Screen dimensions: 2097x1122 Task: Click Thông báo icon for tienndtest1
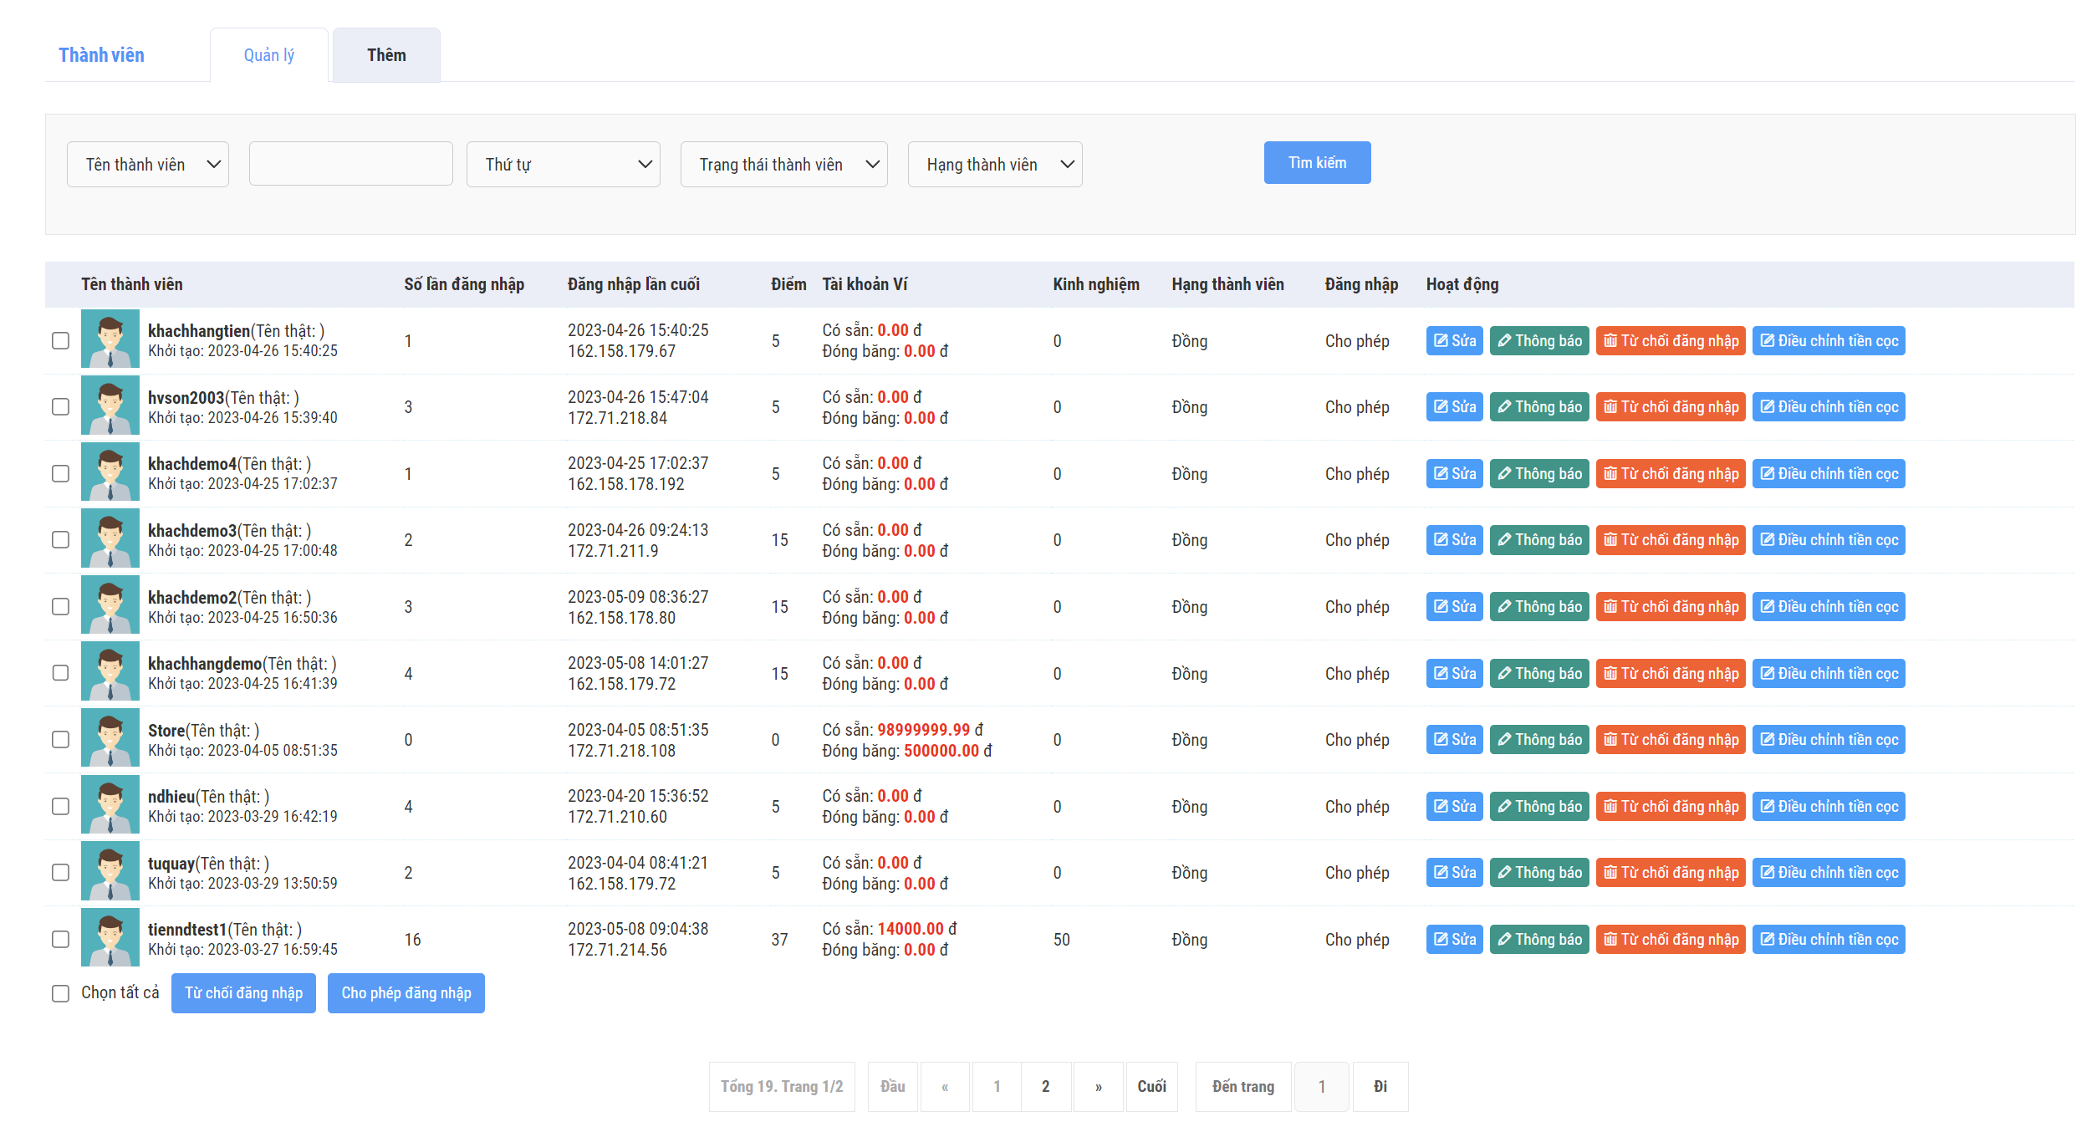click(1504, 940)
